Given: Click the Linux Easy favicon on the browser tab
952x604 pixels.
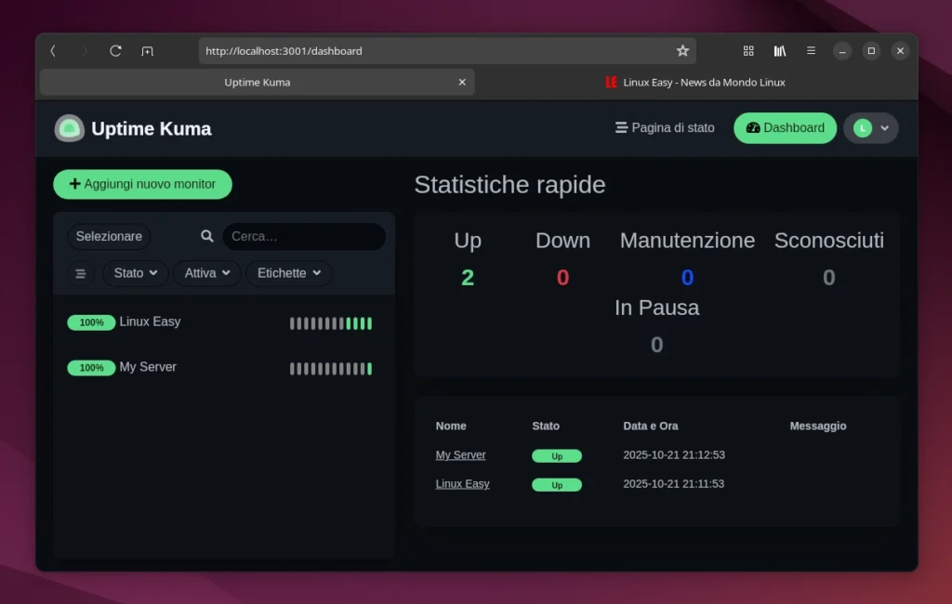Looking at the screenshot, I should 611,82.
